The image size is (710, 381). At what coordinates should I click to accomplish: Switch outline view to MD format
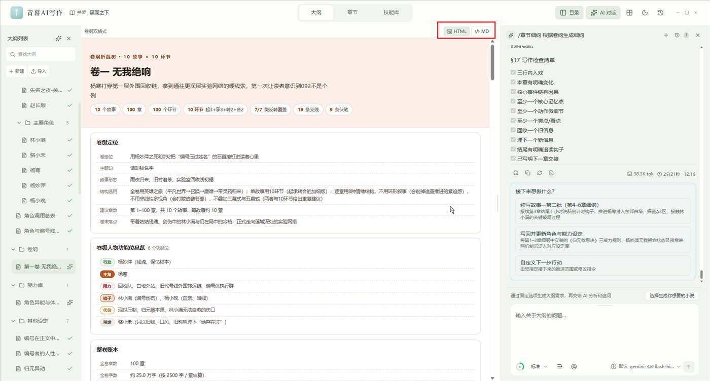click(x=482, y=31)
